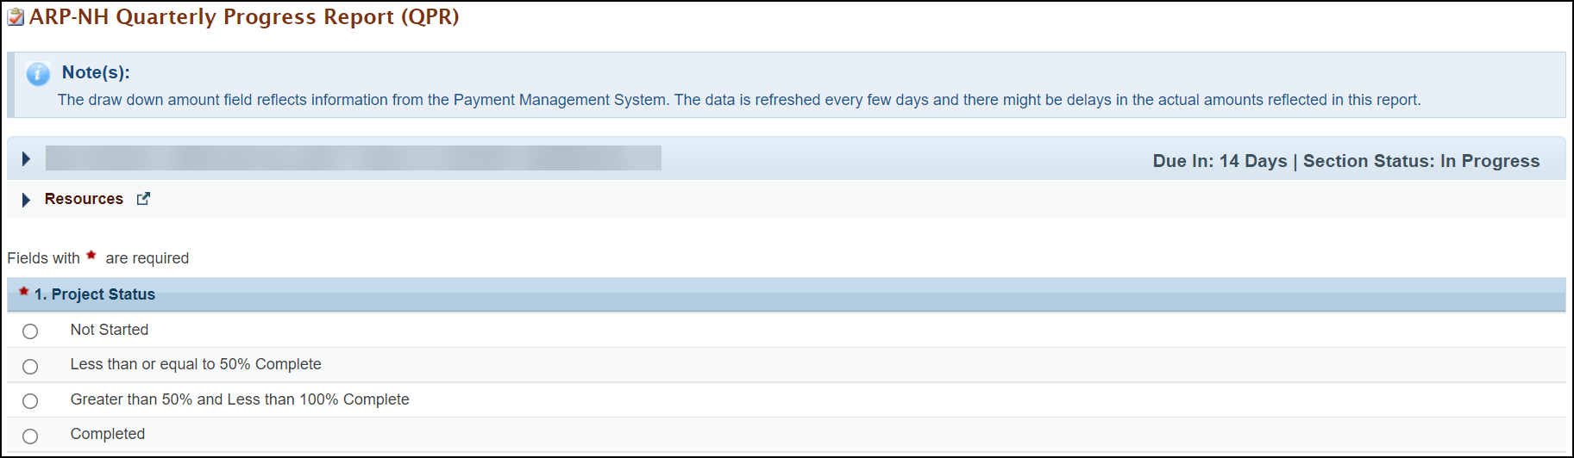This screenshot has height=458, width=1574.
Task: Mark project status as Completed
Action: [30, 436]
